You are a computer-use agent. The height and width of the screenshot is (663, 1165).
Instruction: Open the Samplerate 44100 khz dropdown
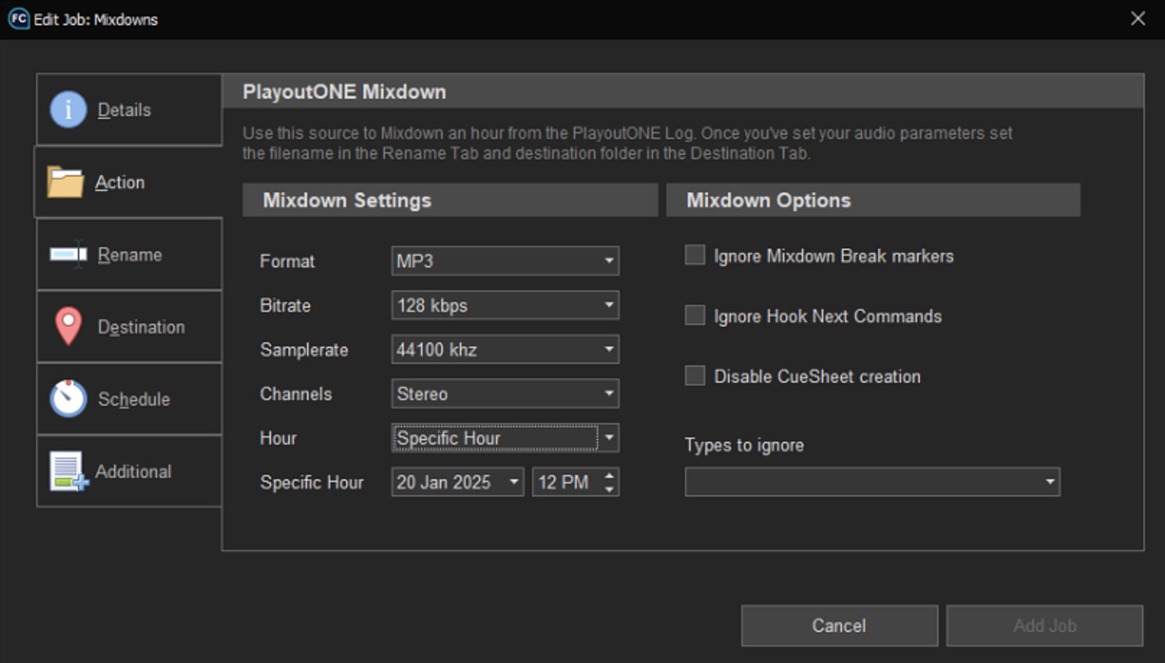coord(505,350)
